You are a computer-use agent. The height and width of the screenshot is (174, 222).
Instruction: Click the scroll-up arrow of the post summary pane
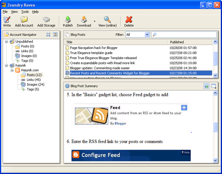[x=215, y=93]
